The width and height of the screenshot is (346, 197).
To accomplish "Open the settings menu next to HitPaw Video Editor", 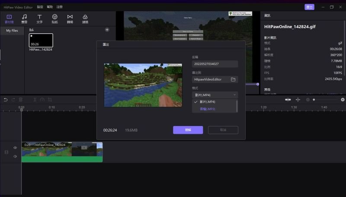I will [x=40, y=7].
